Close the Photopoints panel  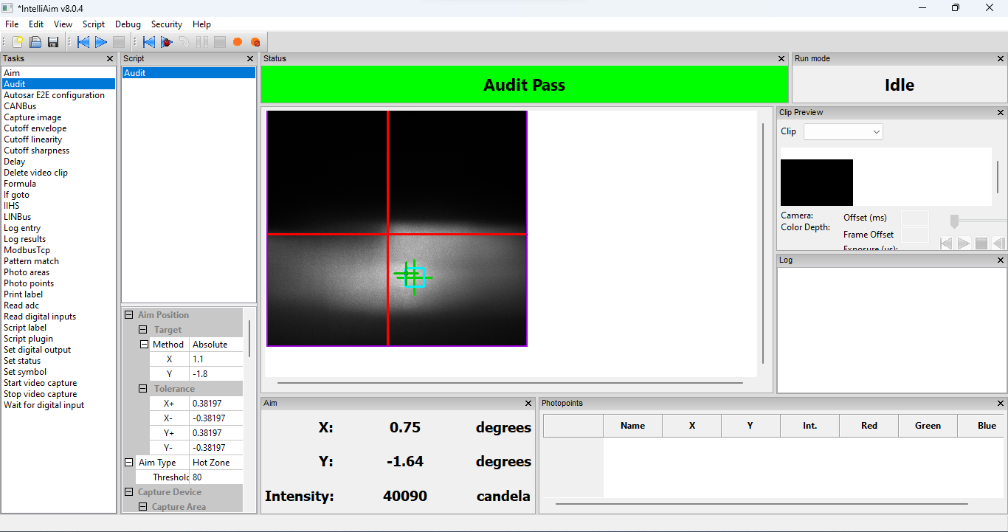1001,403
